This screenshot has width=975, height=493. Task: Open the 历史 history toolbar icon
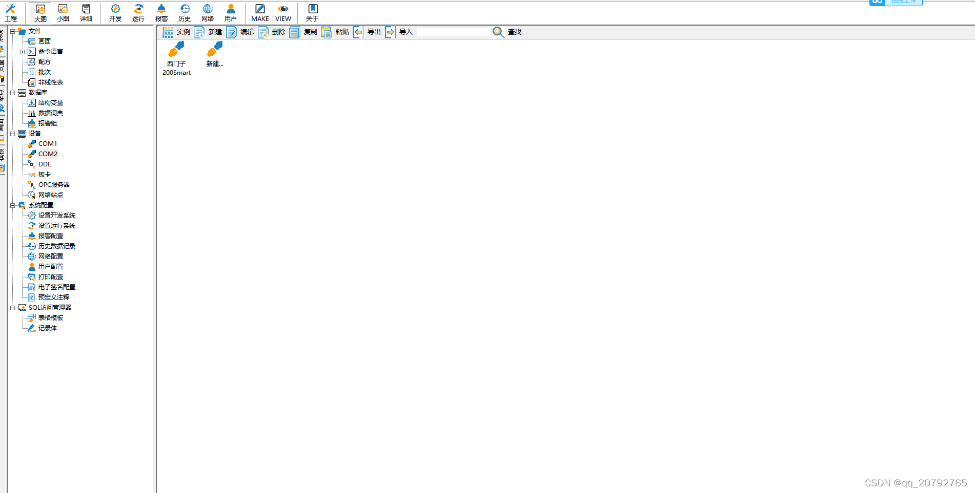(185, 13)
